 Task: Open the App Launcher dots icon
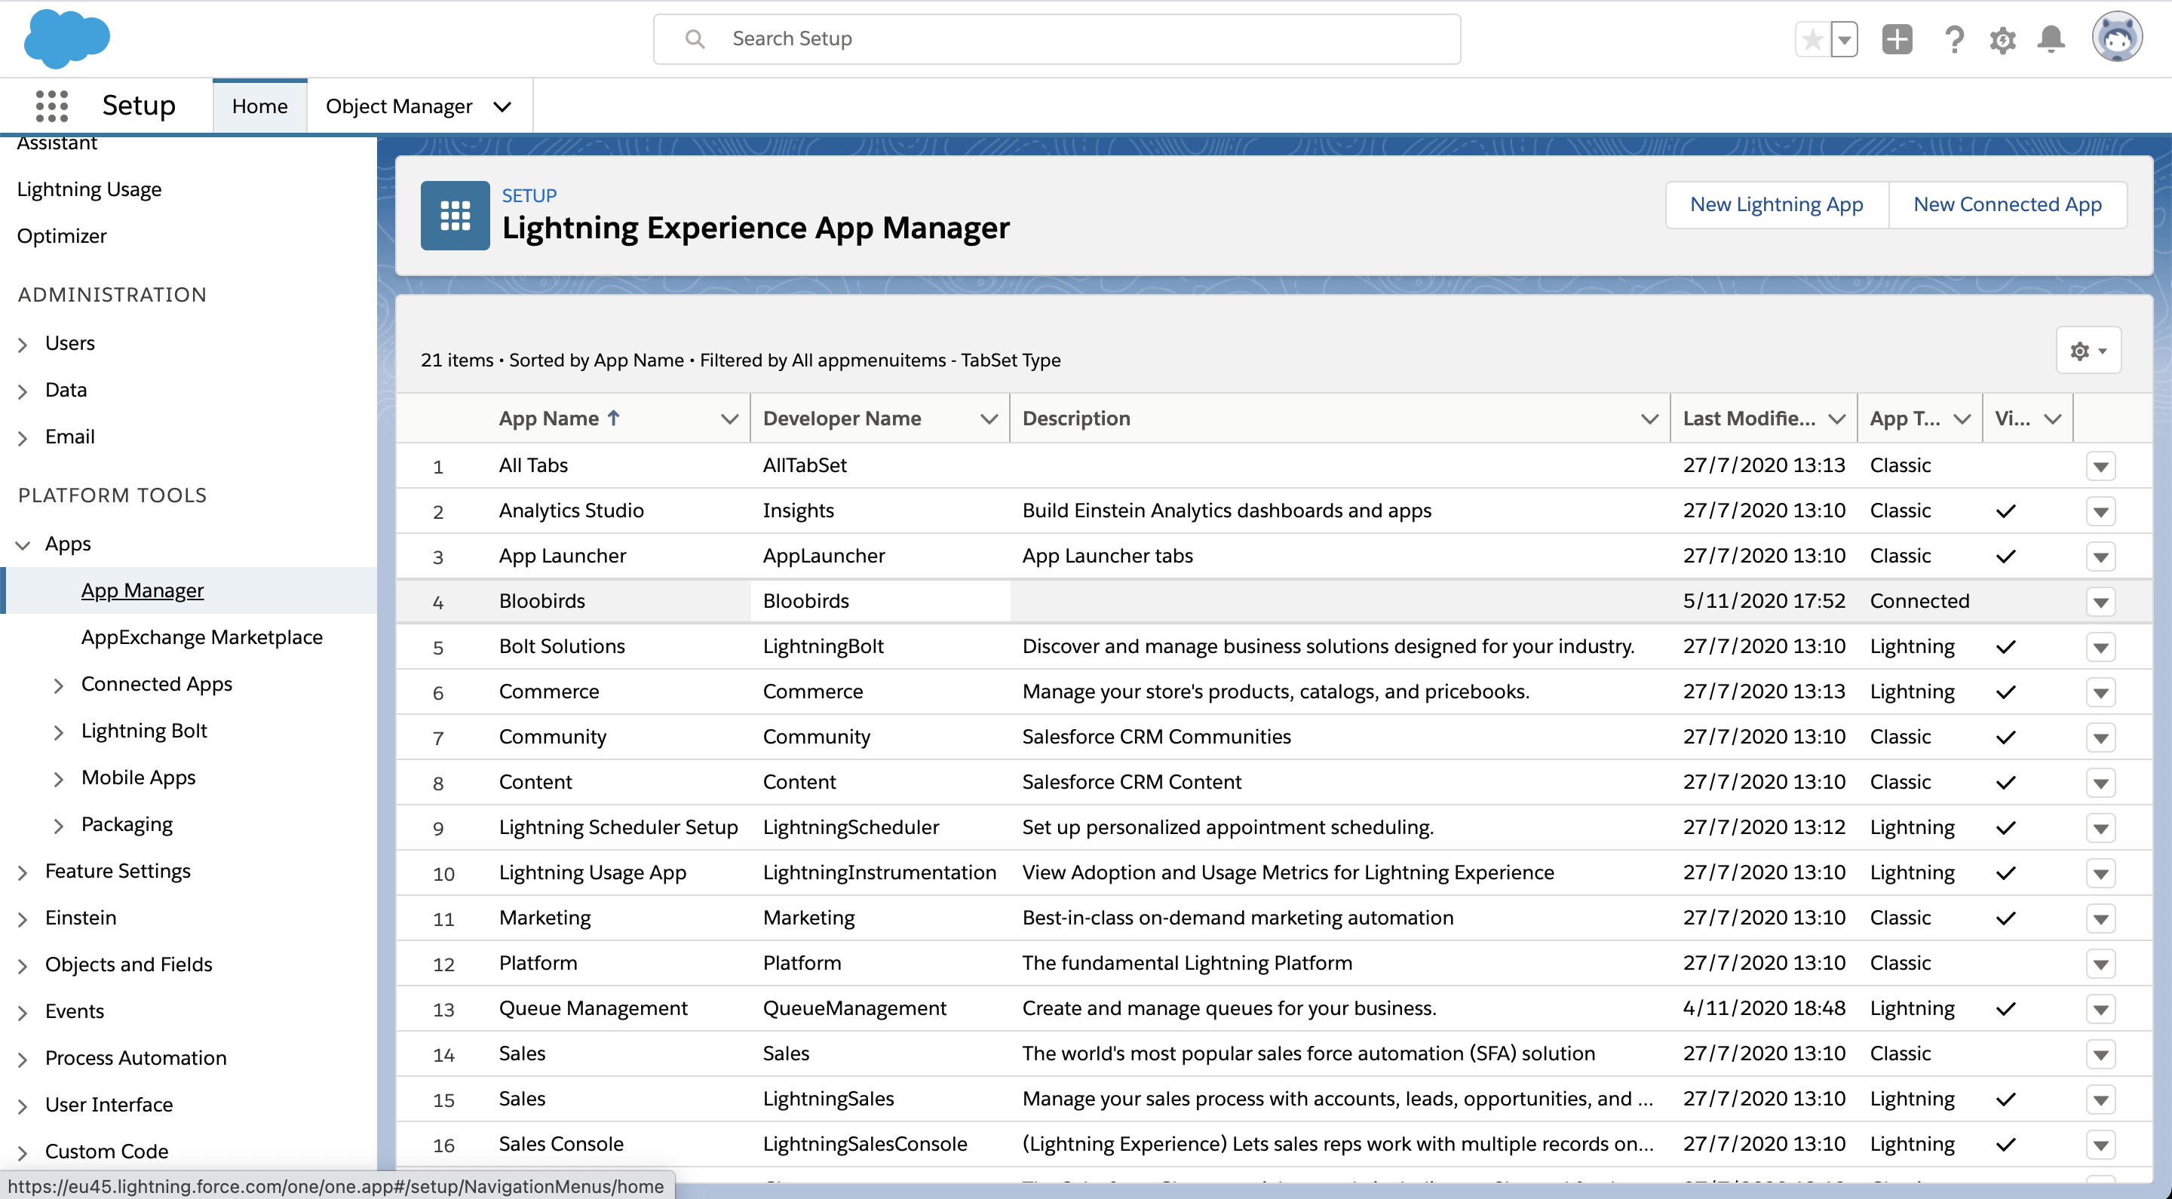pyautogui.click(x=51, y=106)
